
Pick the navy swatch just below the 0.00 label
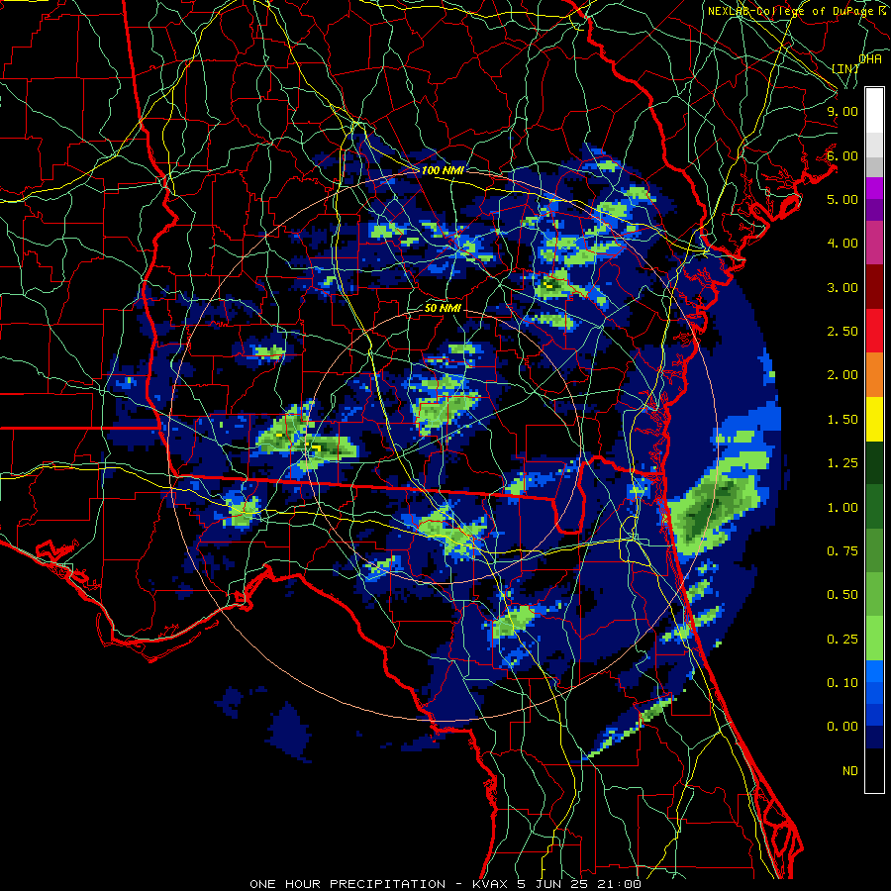874,738
